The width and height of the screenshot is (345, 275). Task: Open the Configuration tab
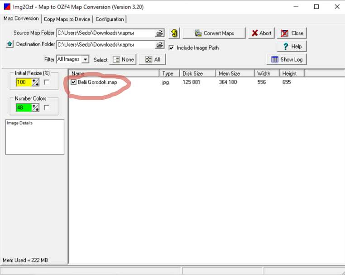(110, 19)
